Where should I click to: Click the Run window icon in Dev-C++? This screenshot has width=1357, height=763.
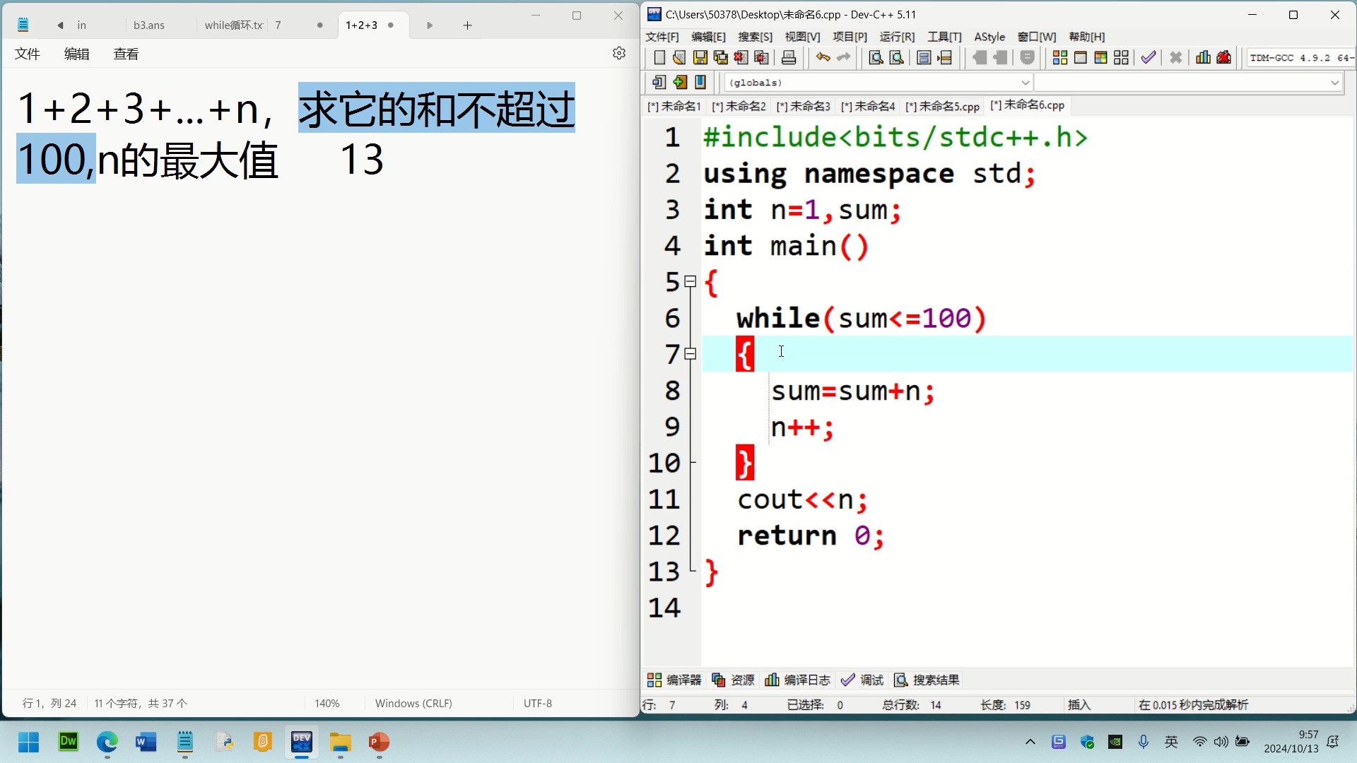coord(1081,58)
